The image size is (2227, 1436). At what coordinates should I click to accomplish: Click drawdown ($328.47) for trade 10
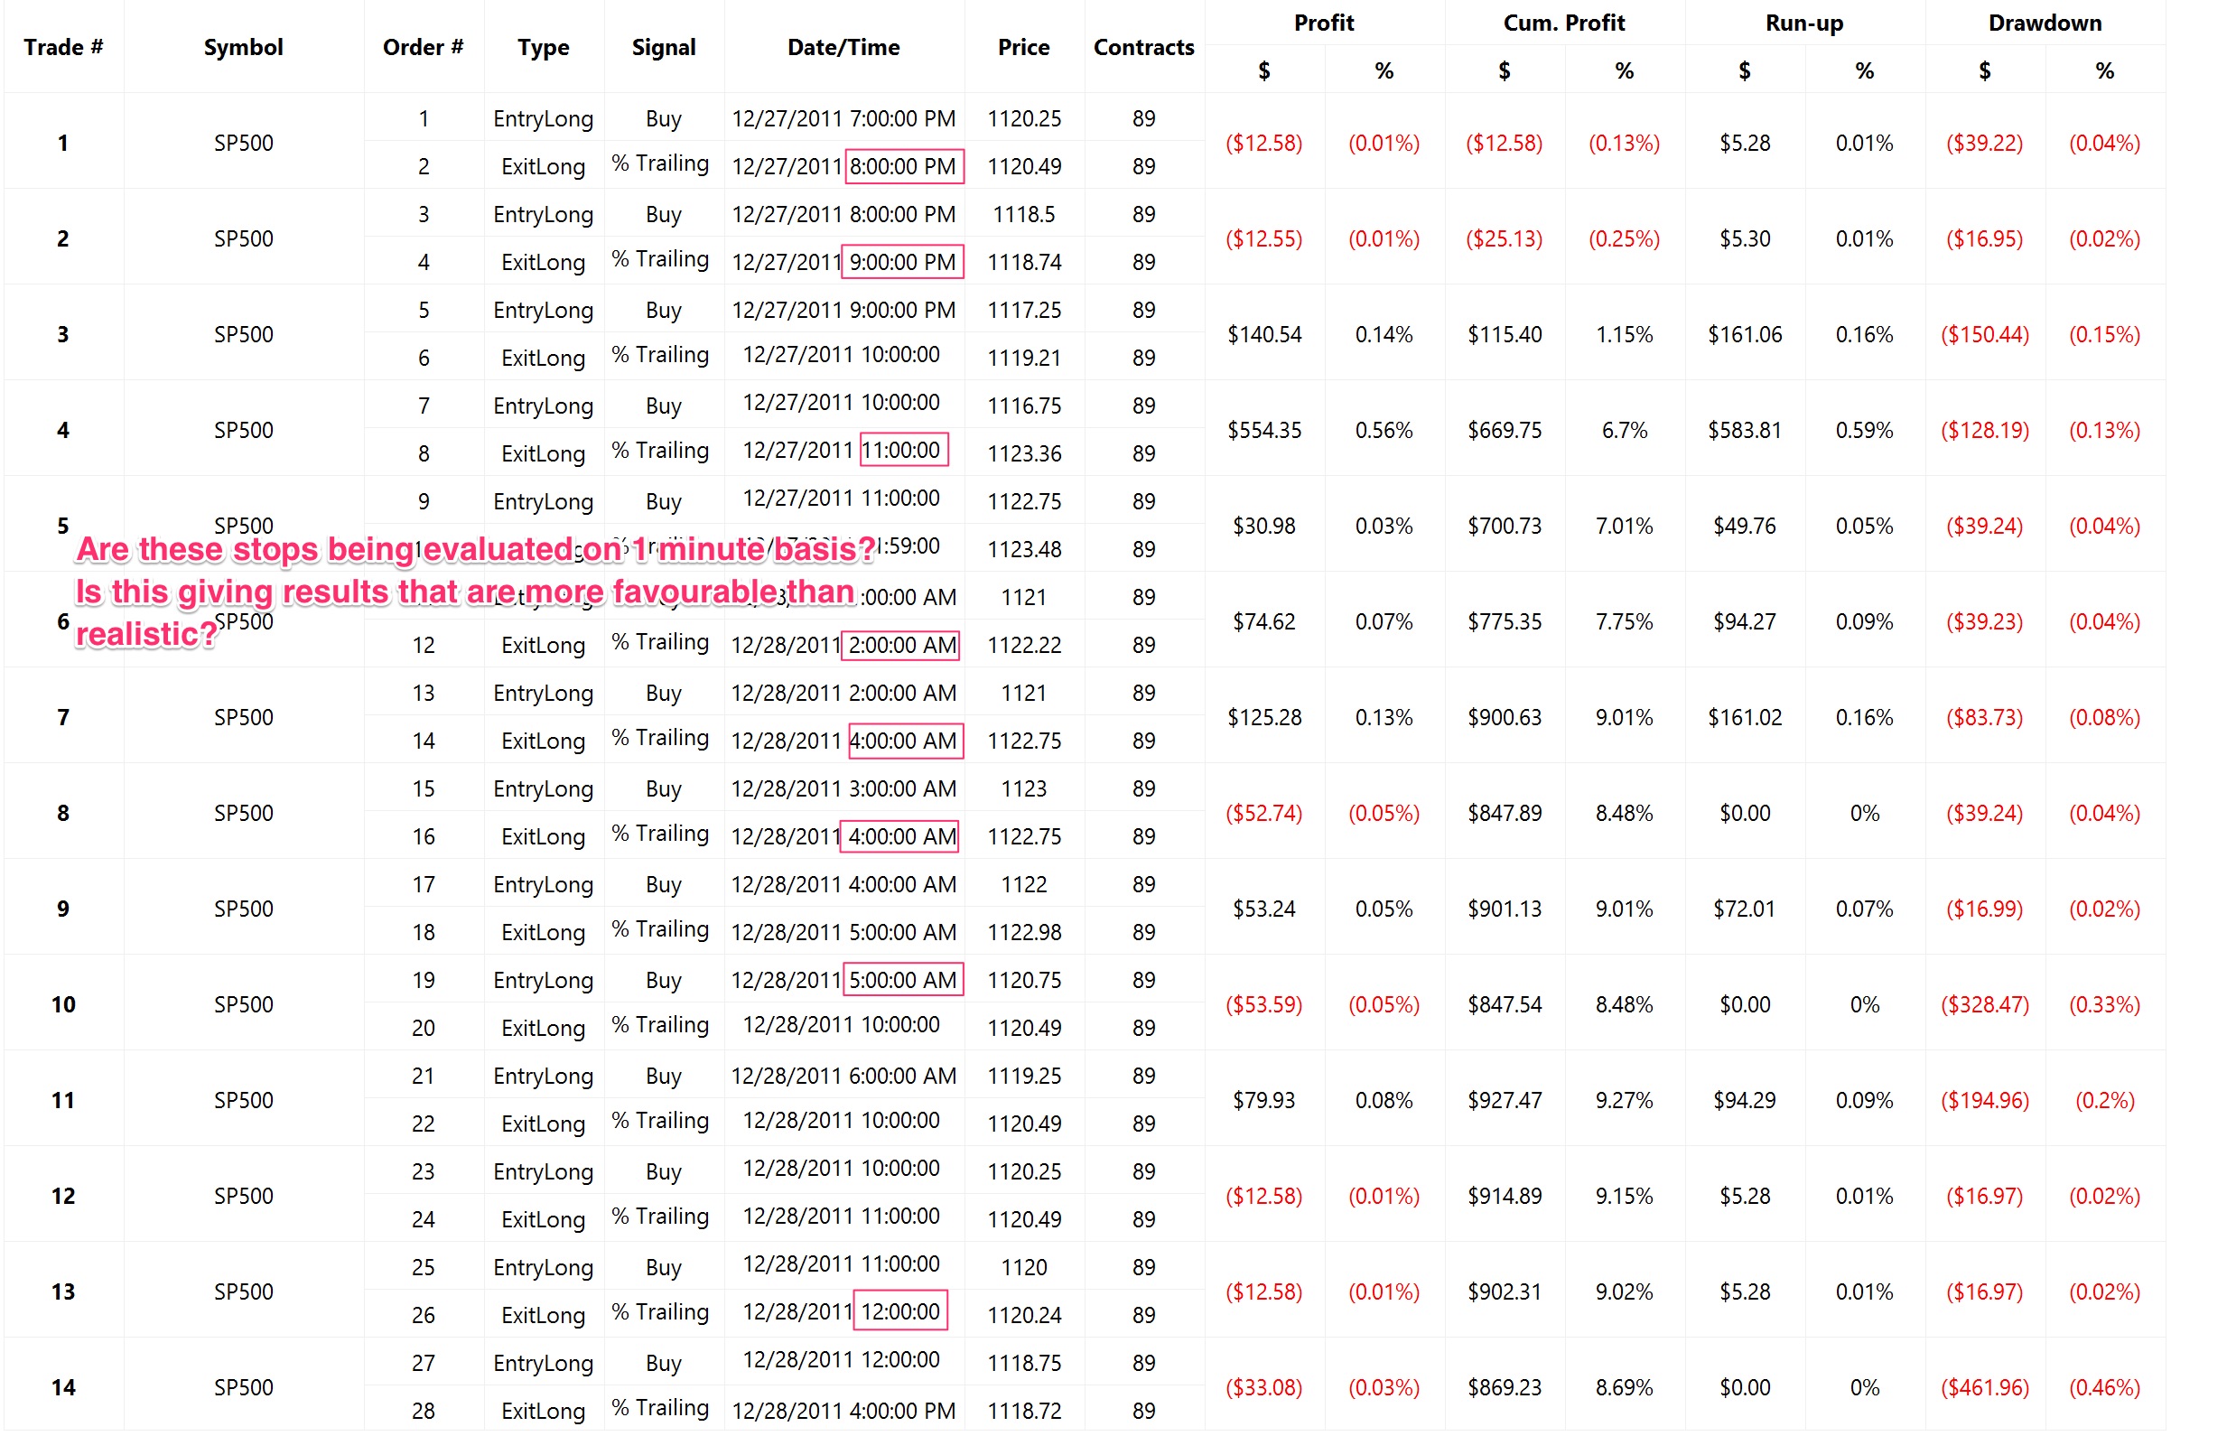click(1987, 1005)
